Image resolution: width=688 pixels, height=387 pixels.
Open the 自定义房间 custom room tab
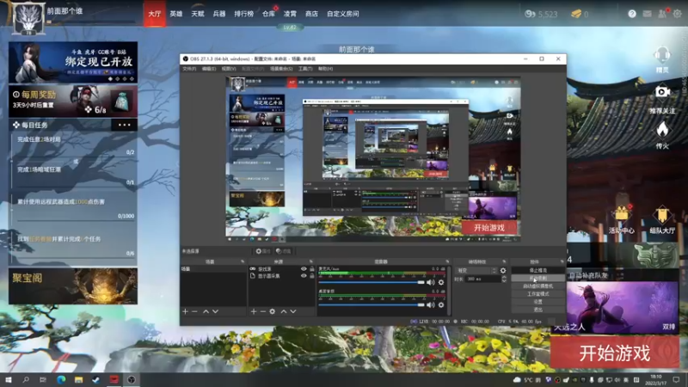[x=343, y=14]
